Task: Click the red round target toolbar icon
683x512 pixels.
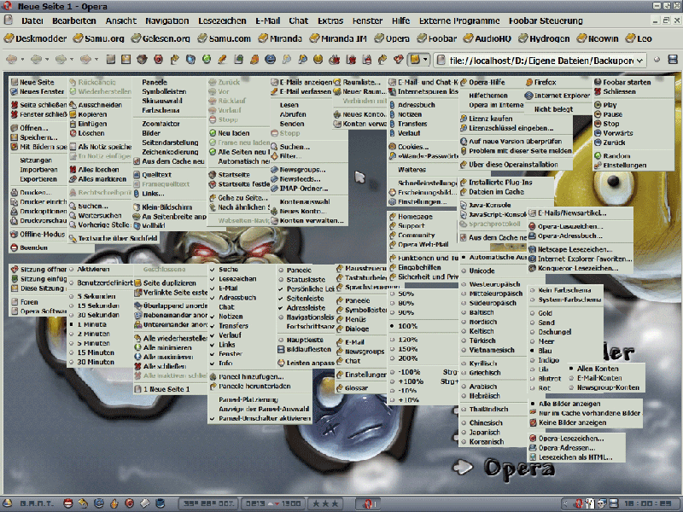Action: [158, 59]
